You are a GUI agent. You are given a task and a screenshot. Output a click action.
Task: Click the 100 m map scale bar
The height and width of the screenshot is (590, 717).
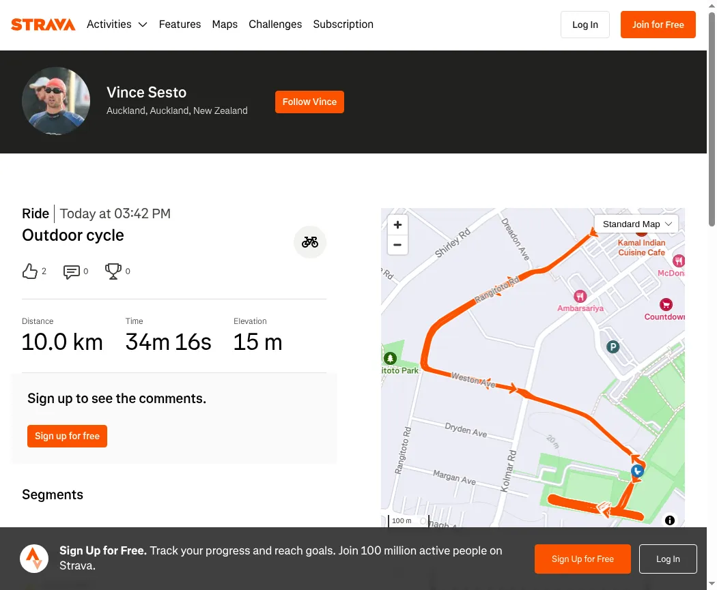coord(409,520)
